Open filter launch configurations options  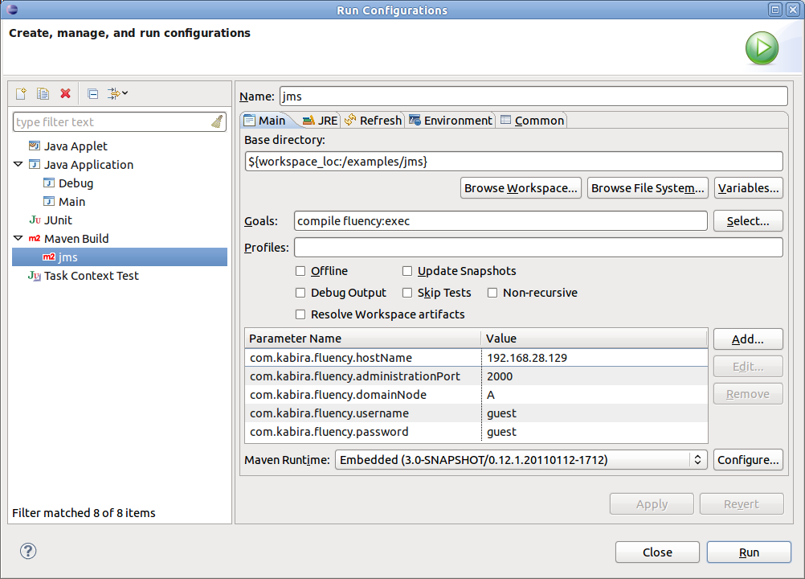point(115,94)
